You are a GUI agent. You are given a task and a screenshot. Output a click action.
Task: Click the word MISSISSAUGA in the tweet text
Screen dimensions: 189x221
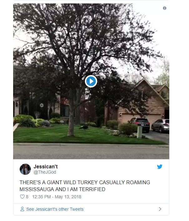pyautogui.click(x=37, y=189)
